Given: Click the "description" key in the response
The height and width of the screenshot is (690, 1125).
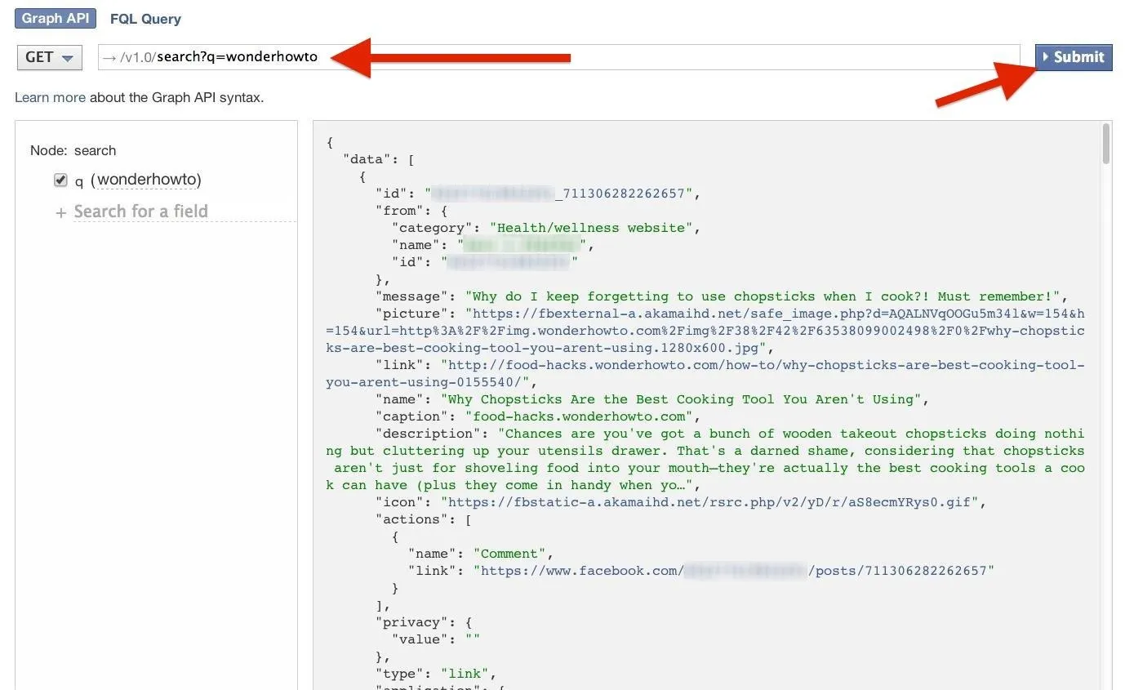Looking at the screenshot, I should [x=428, y=434].
